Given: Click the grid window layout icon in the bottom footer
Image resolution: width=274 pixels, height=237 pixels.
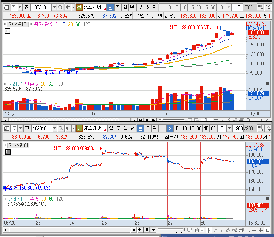Looking at the screenshot, I should tap(190, 230).
